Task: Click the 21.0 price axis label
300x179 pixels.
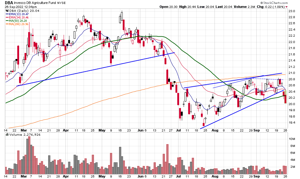Action: pos(292,73)
